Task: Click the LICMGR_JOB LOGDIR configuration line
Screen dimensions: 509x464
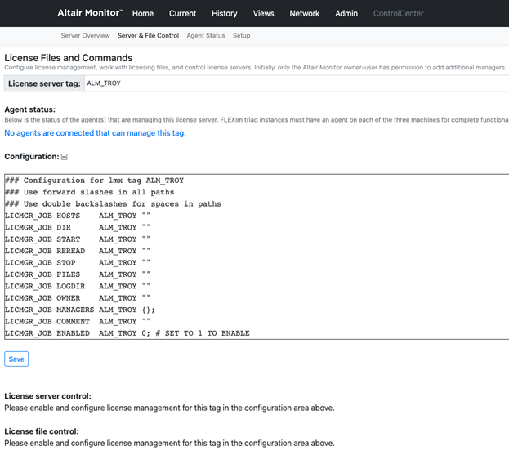Action: (x=78, y=286)
